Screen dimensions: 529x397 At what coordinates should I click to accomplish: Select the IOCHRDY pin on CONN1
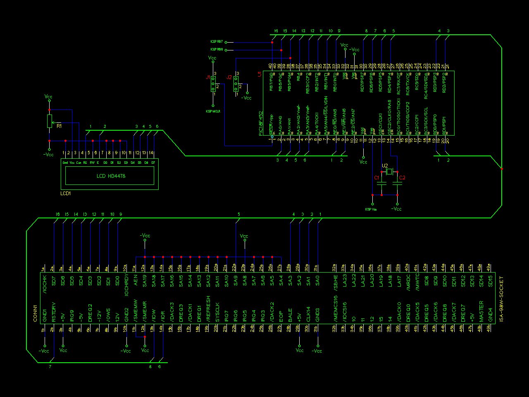(126, 285)
